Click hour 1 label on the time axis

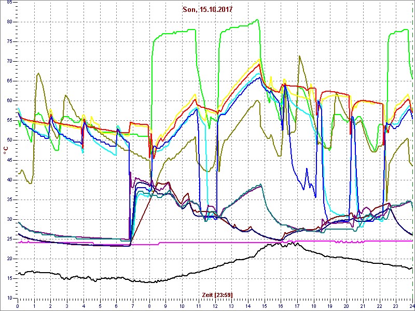click(x=34, y=306)
